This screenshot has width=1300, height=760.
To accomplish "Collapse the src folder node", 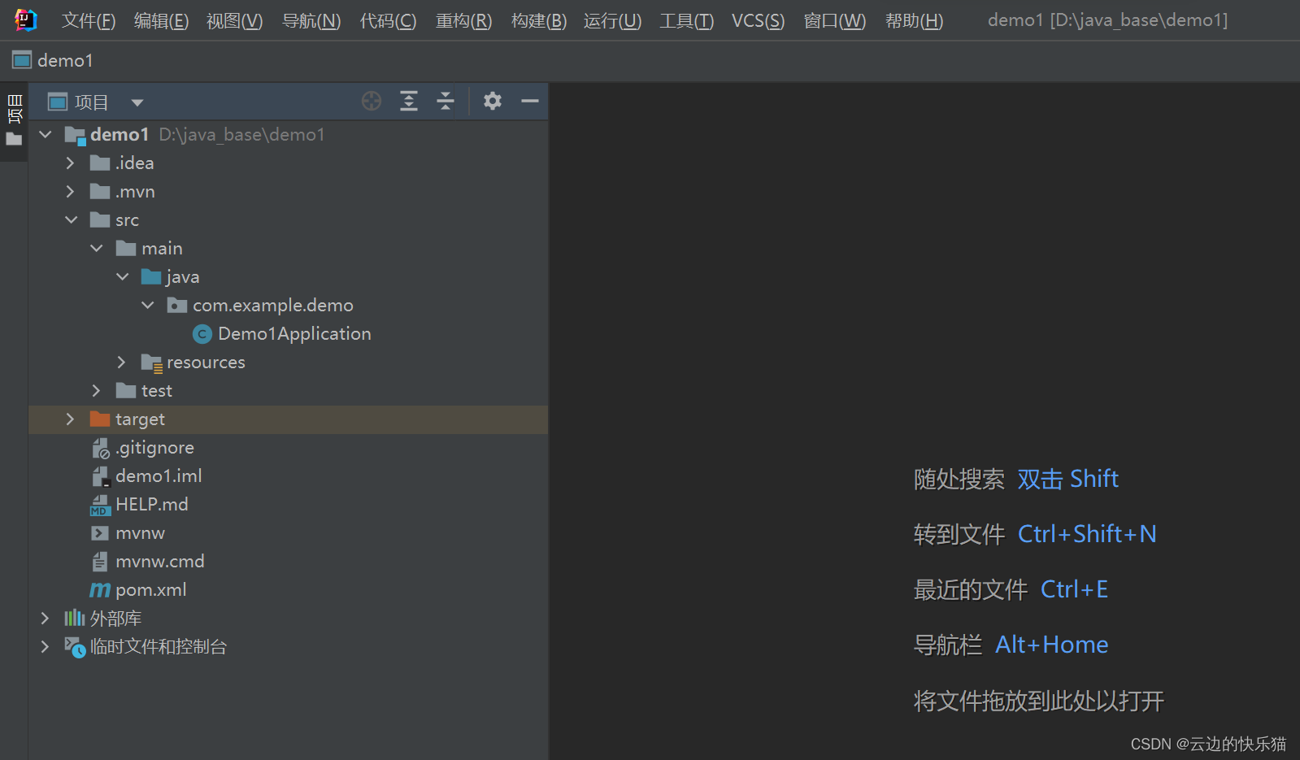I will tap(72, 219).
